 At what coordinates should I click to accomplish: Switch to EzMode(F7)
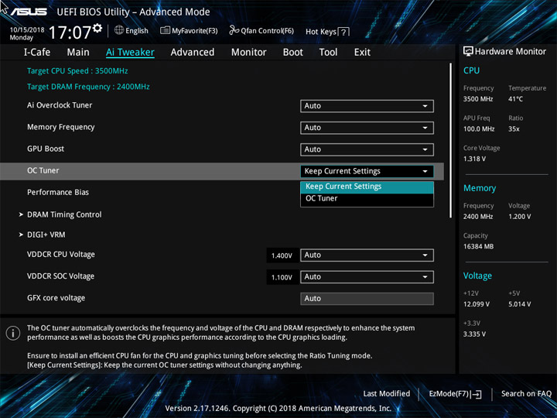456,394
